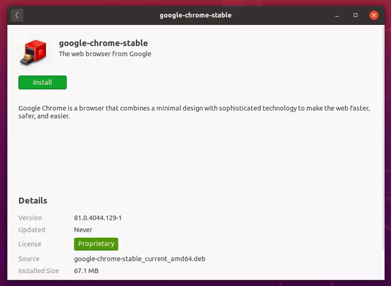Click the installed size value 67.1 MB
This screenshot has height=286, width=391.
tap(86, 271)
